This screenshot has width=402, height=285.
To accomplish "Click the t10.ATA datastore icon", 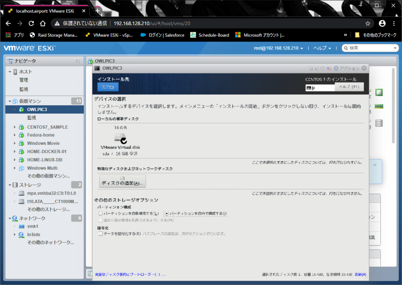I will click(x=22, y=201).
